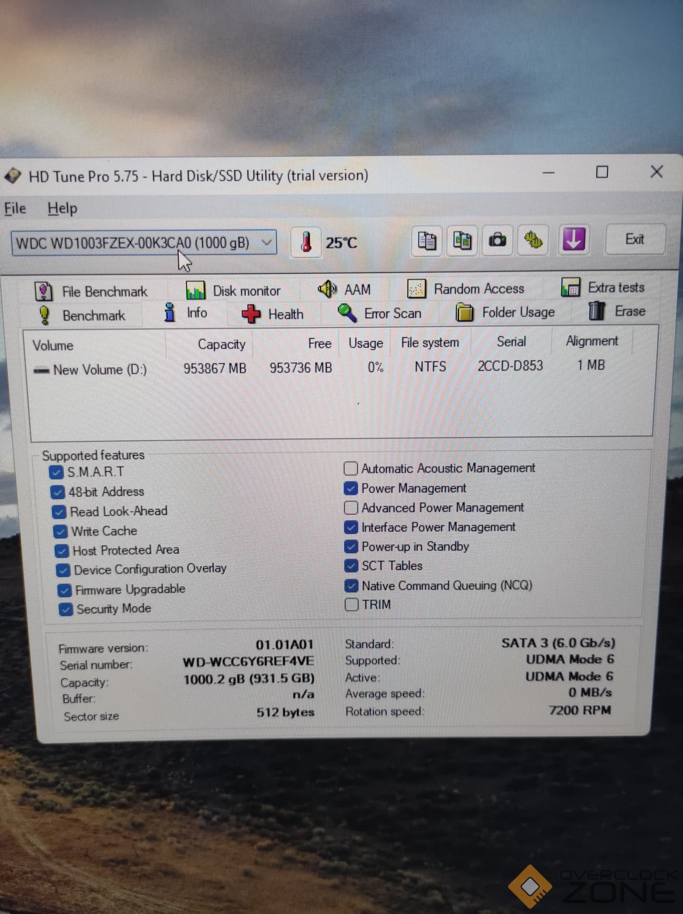The height and width of the screenshot is (914, 683).
Task: Click the Folder Usage folder icon
Action: point(464,312)
